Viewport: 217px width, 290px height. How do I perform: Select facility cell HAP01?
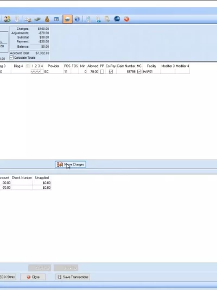[x=151, y=72]
